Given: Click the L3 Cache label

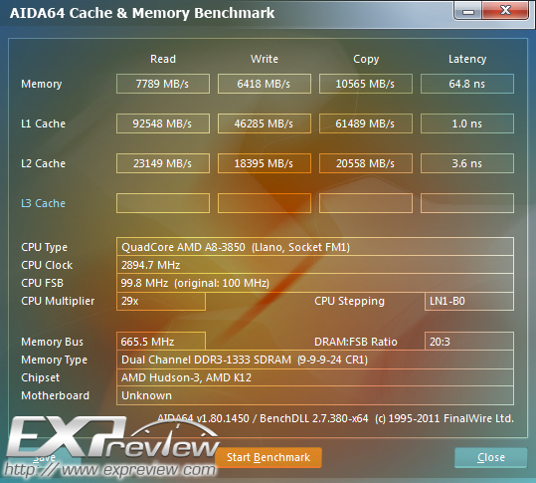Looking at the screenshot, I should click(x=43, y=203).
